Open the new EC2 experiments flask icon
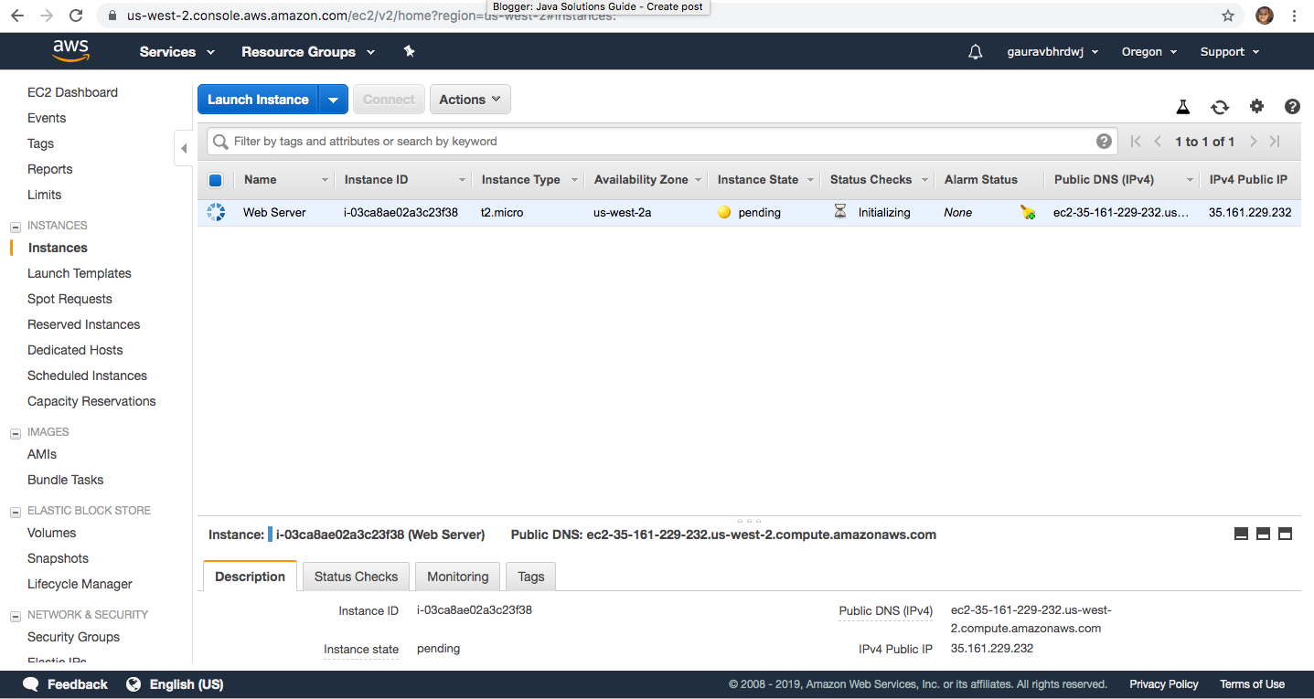The image size is (1314, 699). click(1182, 107)
